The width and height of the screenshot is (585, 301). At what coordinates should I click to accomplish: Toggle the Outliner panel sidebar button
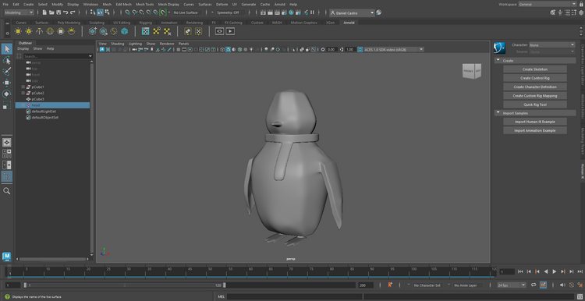[7, 176]
